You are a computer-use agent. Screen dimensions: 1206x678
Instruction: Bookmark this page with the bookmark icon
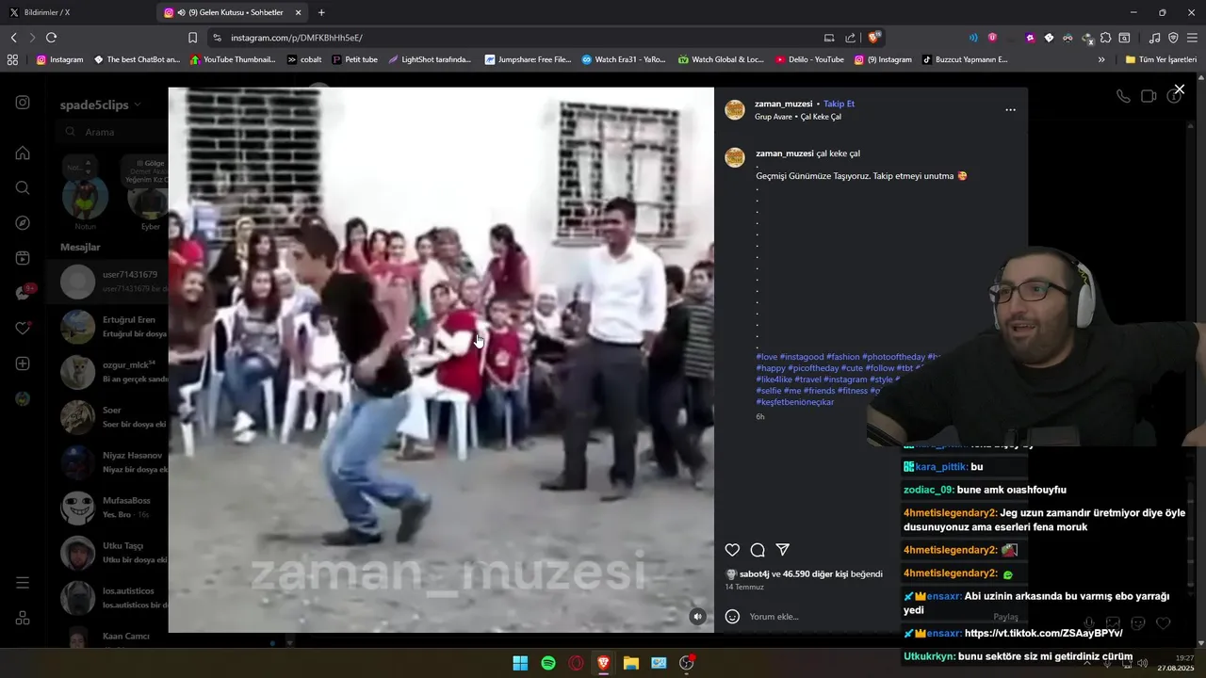[192, 38]
